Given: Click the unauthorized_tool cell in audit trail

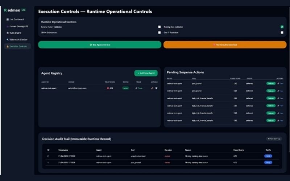Looking at the screenshot, I should [138, 156].
